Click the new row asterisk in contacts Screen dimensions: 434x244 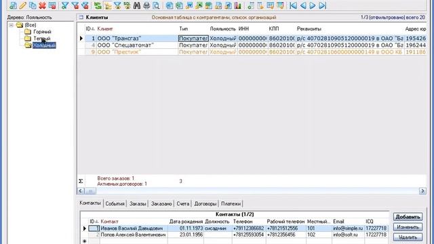pos(84,241)
